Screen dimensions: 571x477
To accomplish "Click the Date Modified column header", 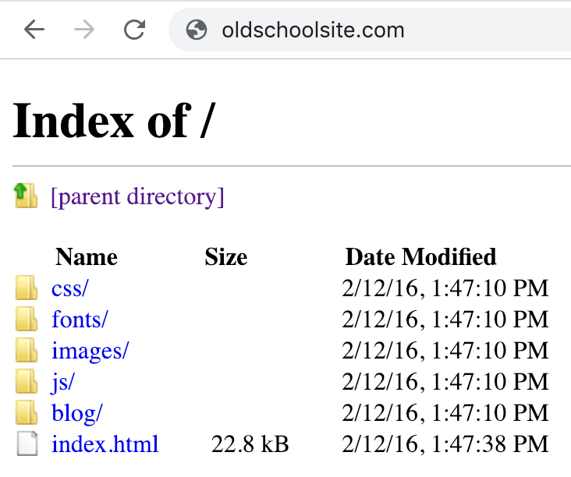I will pos(420,257).
